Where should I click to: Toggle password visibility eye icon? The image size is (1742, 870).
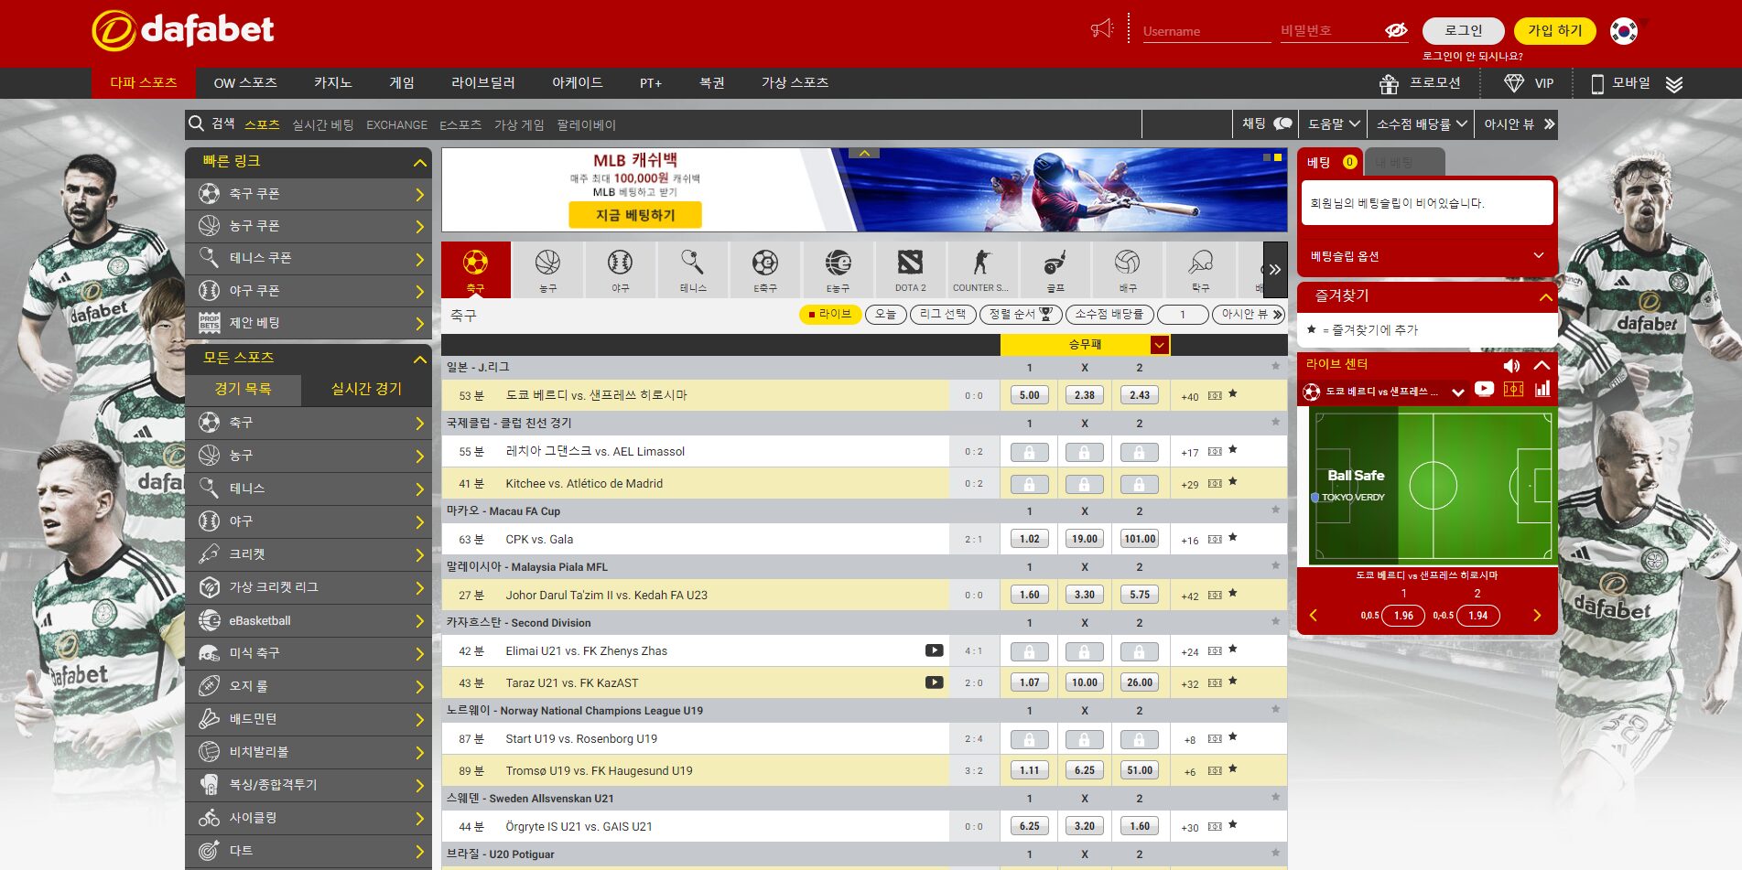click(x=1395, y=31)
